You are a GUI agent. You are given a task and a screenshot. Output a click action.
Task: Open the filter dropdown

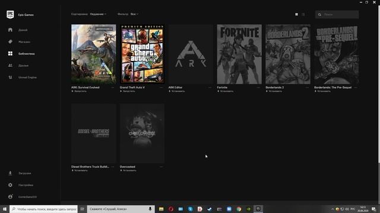(134, 14)
